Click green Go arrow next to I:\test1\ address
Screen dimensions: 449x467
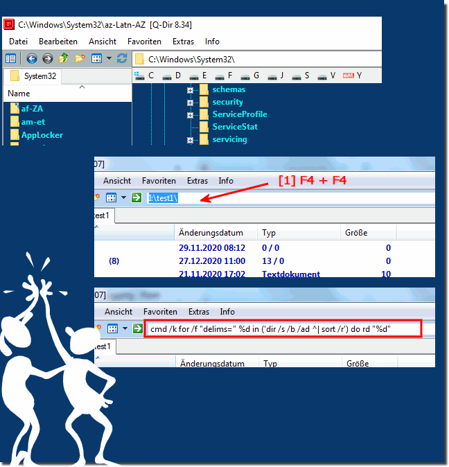[x=137, y=197]
